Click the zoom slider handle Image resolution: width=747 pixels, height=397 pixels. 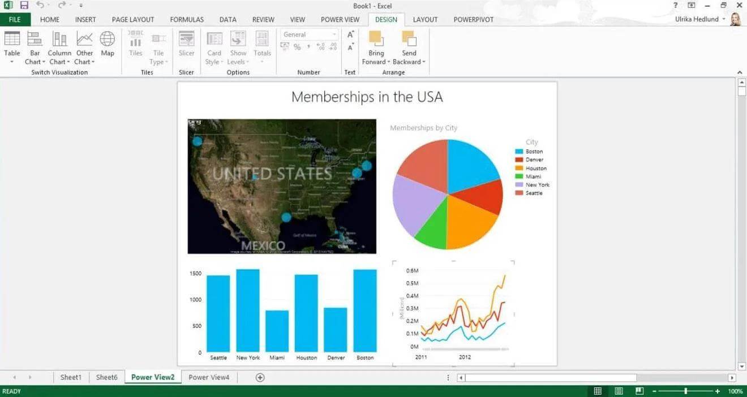[x=686, y=391]
